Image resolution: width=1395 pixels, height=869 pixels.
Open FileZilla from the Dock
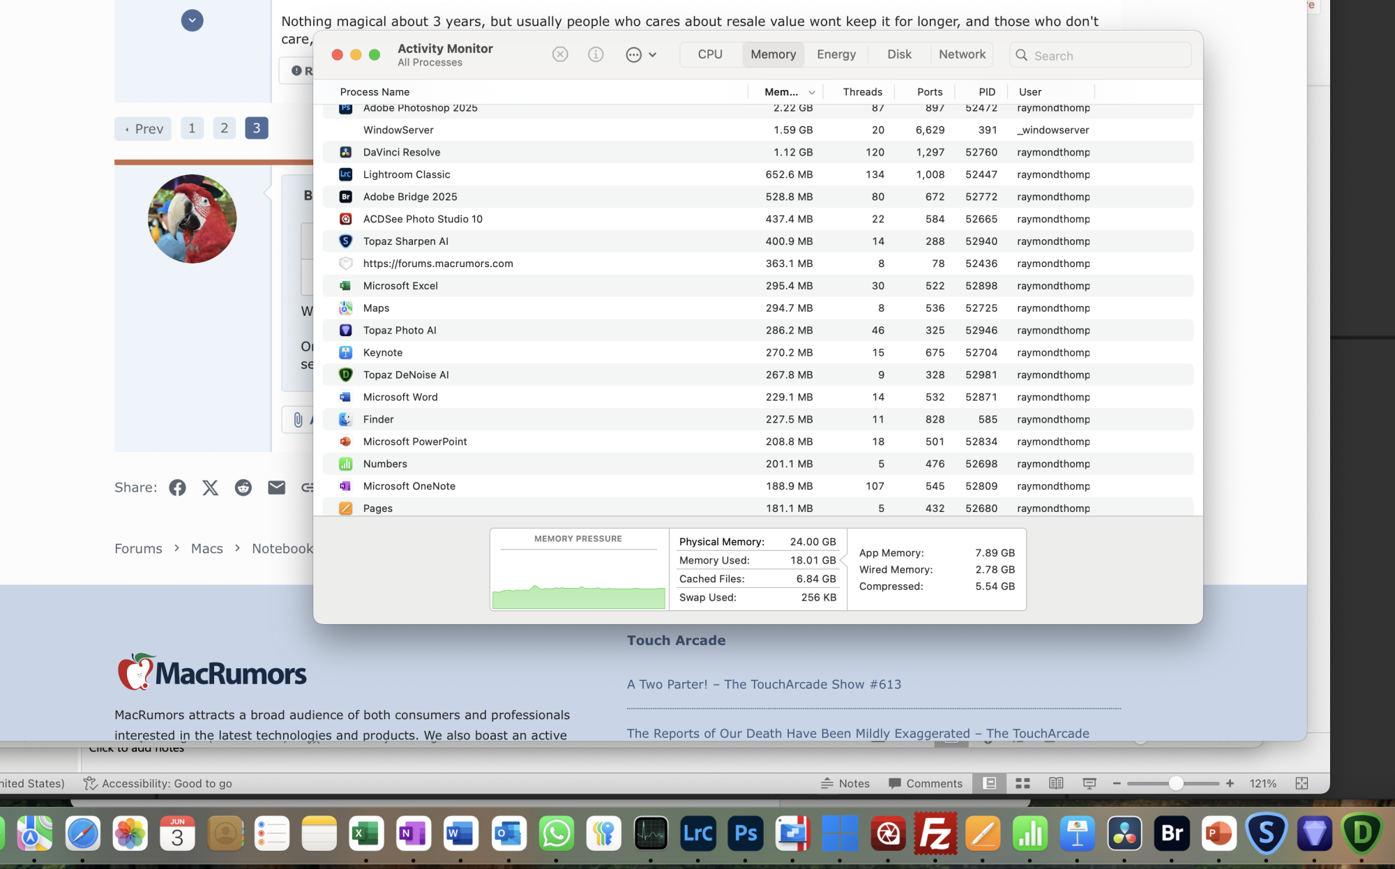[x=935, y=833]
